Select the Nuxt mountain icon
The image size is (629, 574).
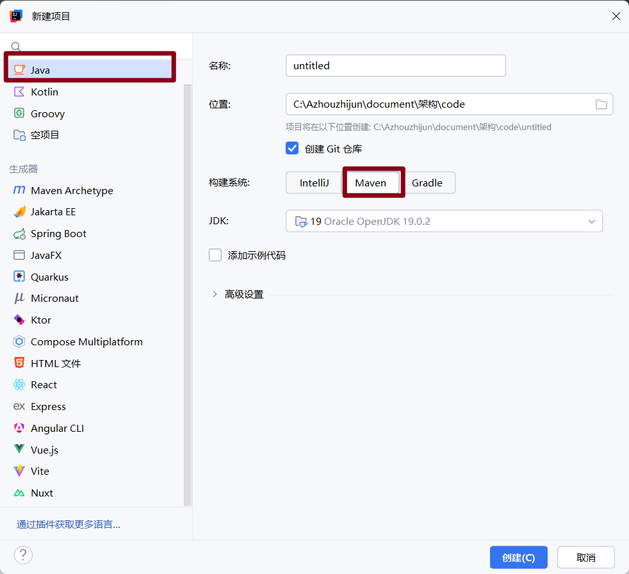click(19, 493)
